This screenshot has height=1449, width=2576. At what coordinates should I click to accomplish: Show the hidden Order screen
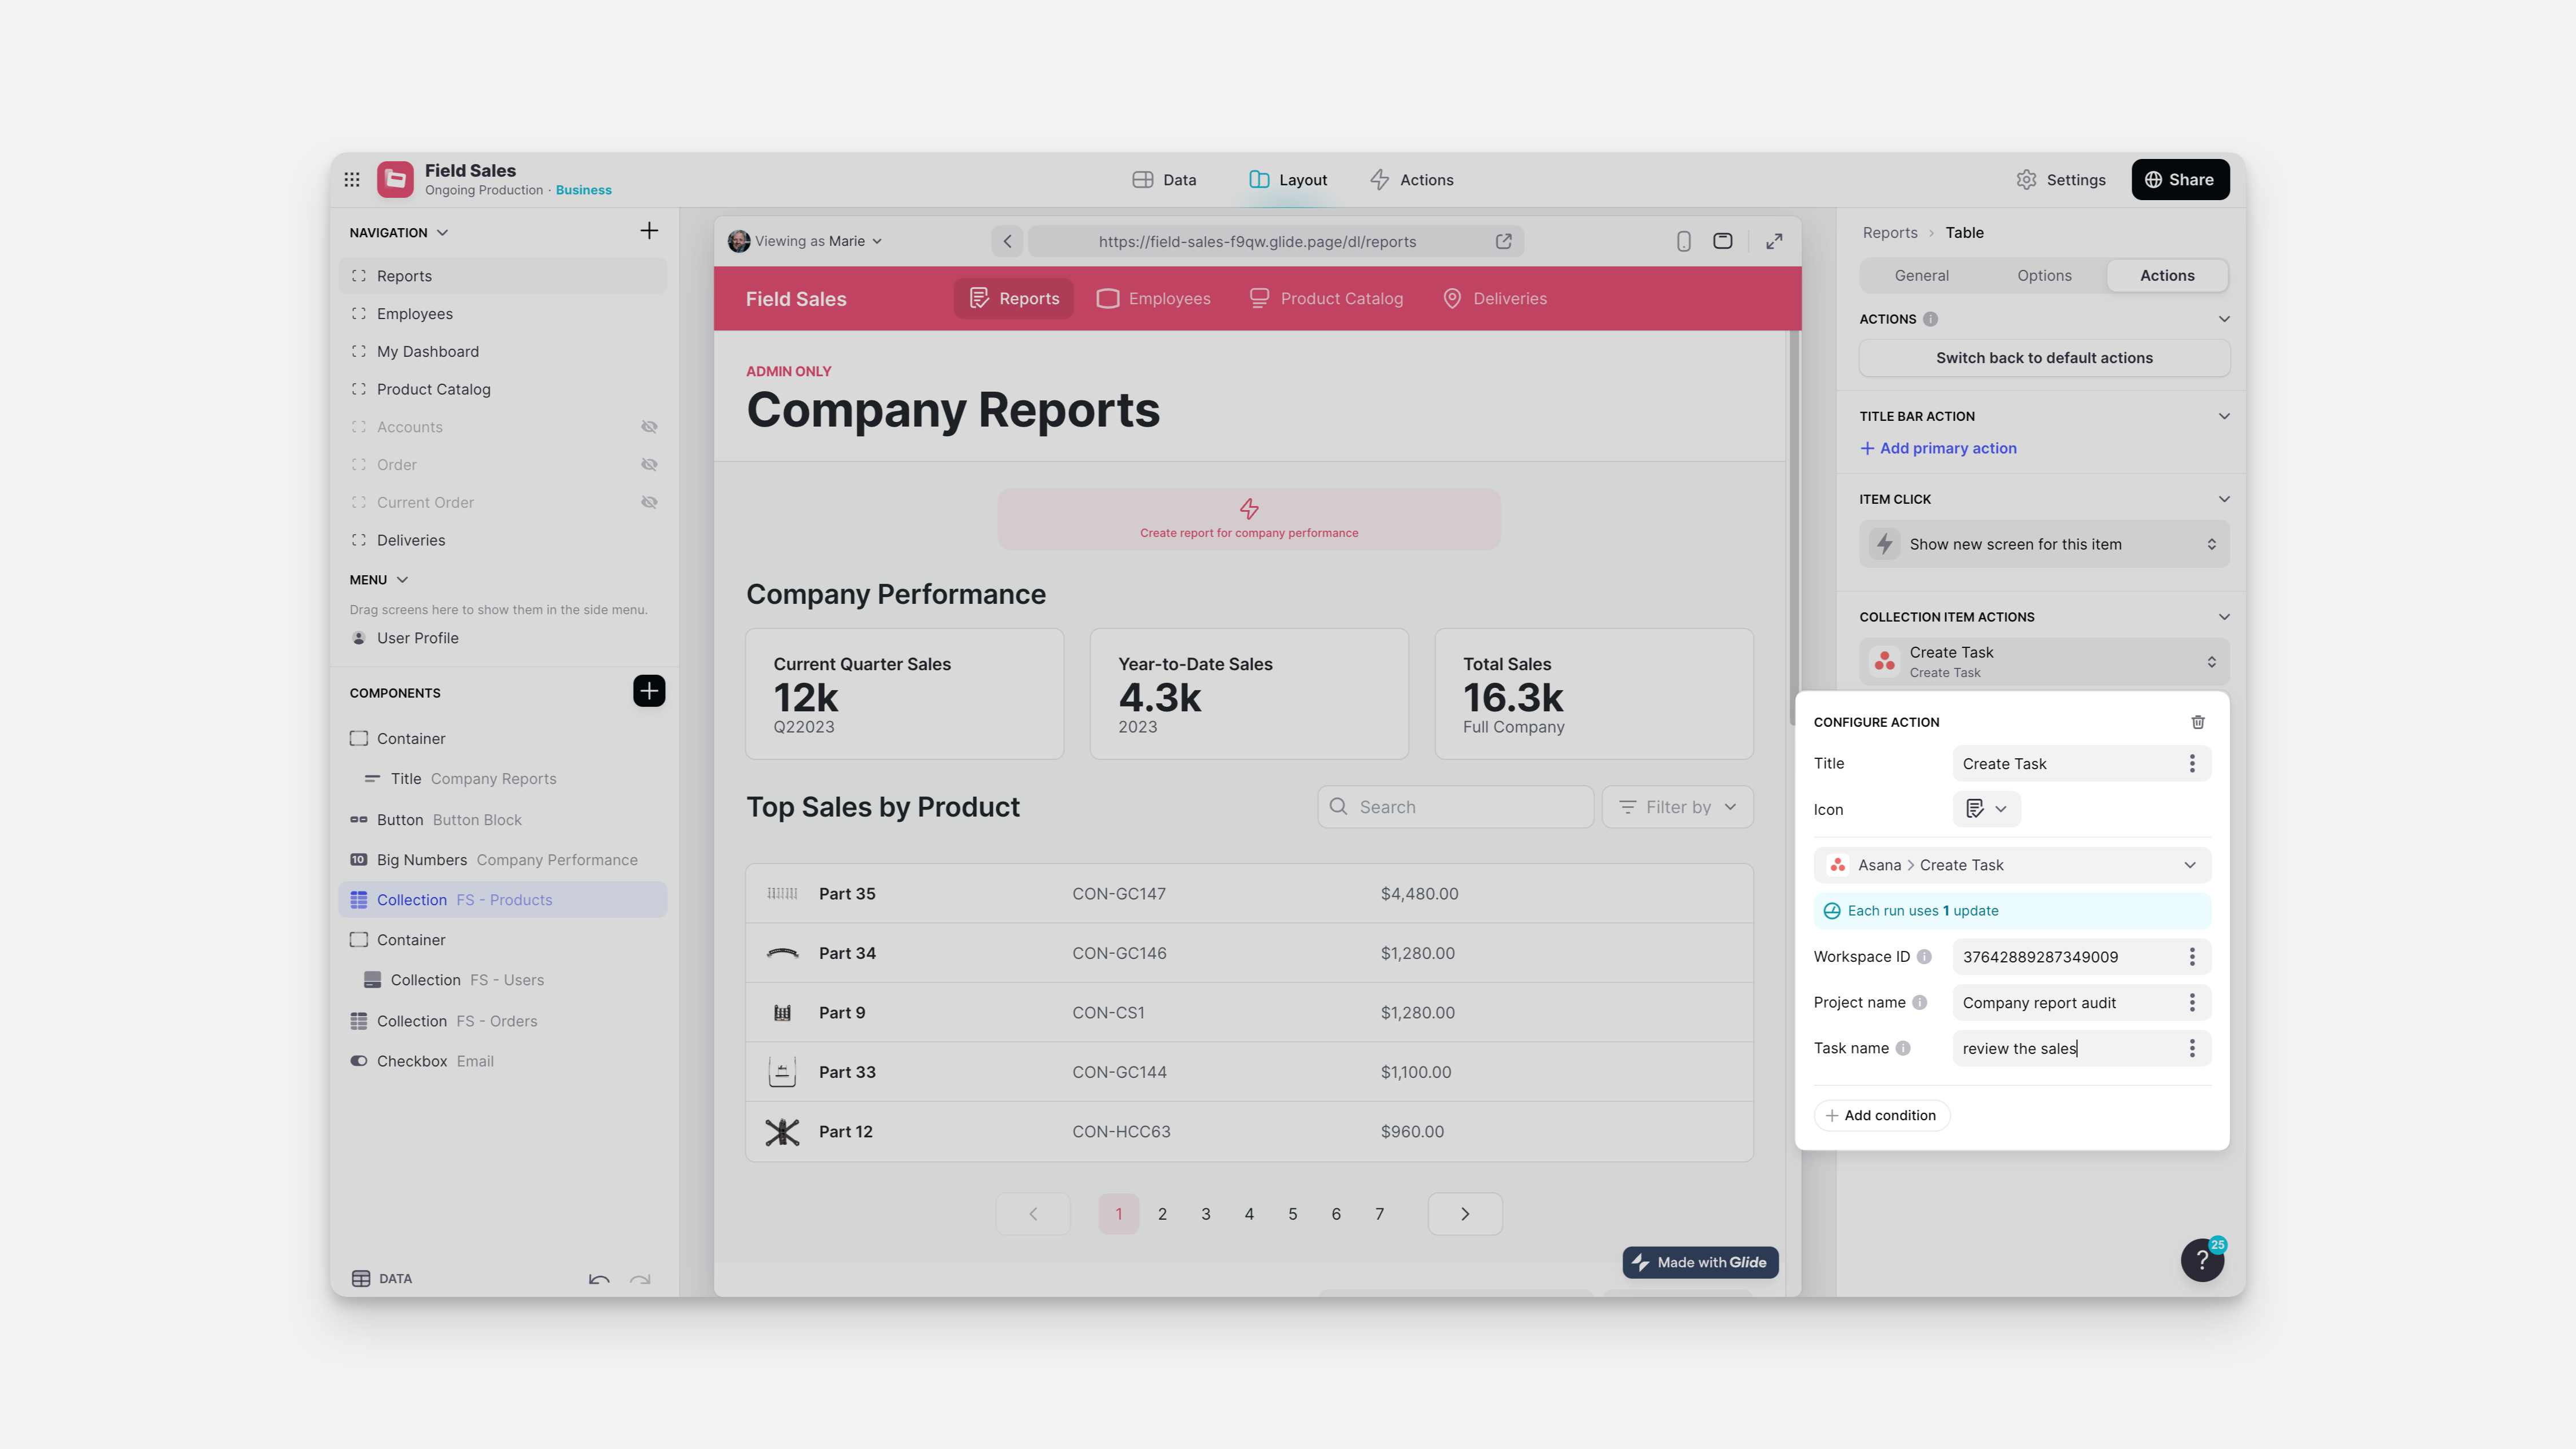(x=650, y=464)
